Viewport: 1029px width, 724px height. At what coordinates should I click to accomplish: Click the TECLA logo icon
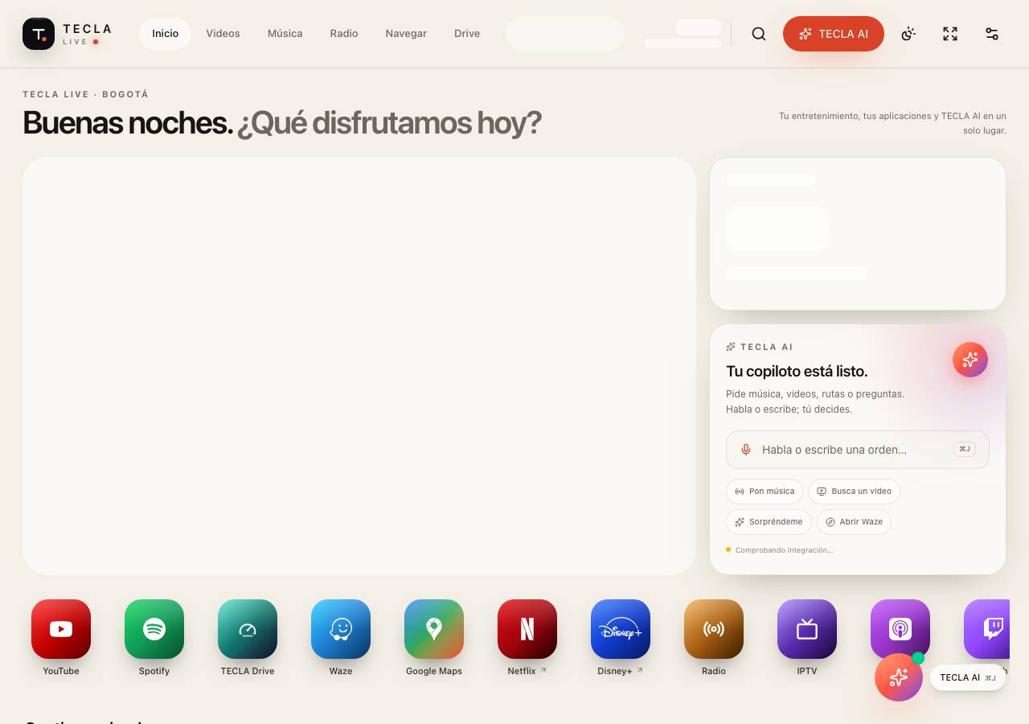tap(39, 34)
